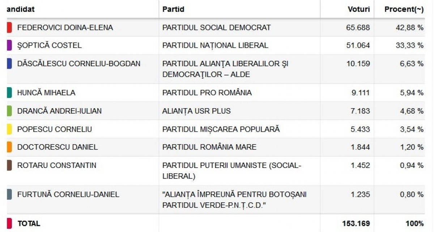Click the purple swatch beside ŞOPTICĂ COSTEL

9,46
